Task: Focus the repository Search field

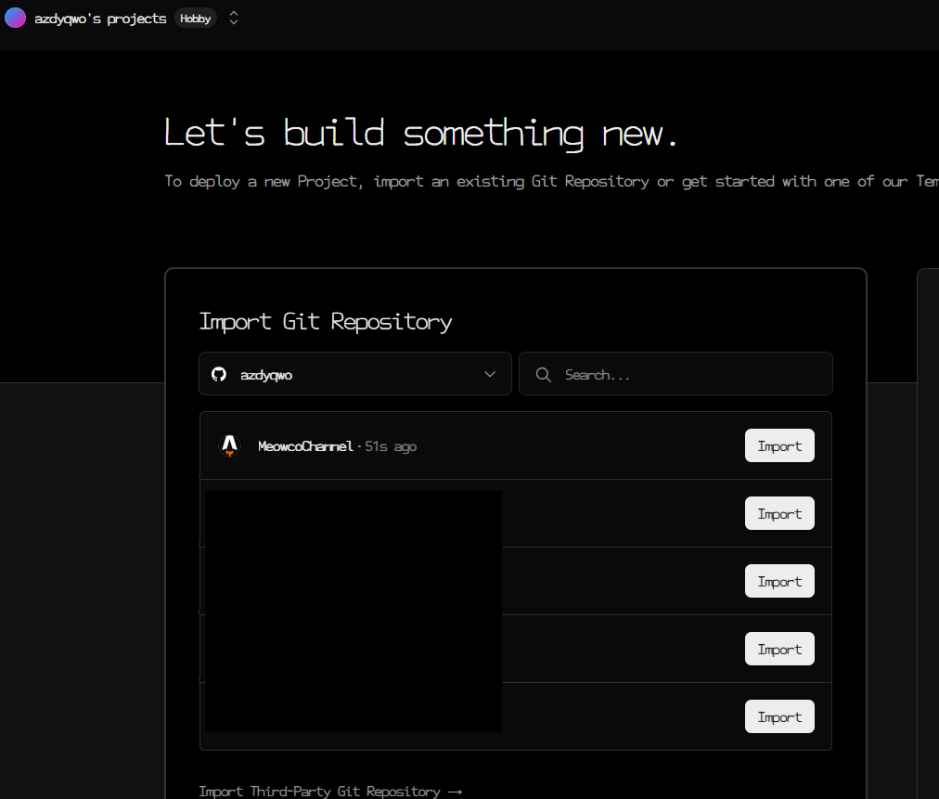Action: (x=675, y=374)
